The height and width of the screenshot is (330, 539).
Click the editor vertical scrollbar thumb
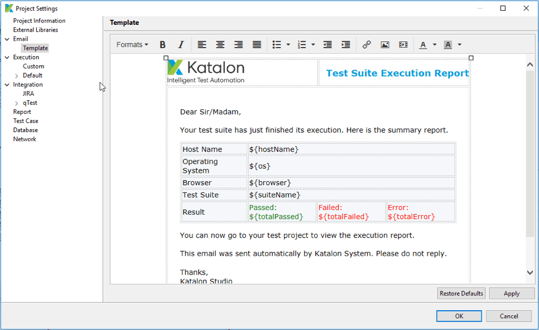click(x=530, y=153)
